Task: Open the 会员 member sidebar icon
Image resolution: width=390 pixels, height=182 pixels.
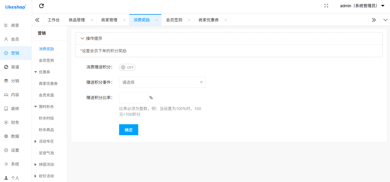Action: [x=6, y=39]
